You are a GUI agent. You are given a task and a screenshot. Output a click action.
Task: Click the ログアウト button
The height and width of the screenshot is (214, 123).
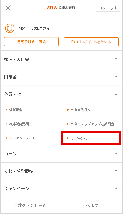[x=108, y=8]
